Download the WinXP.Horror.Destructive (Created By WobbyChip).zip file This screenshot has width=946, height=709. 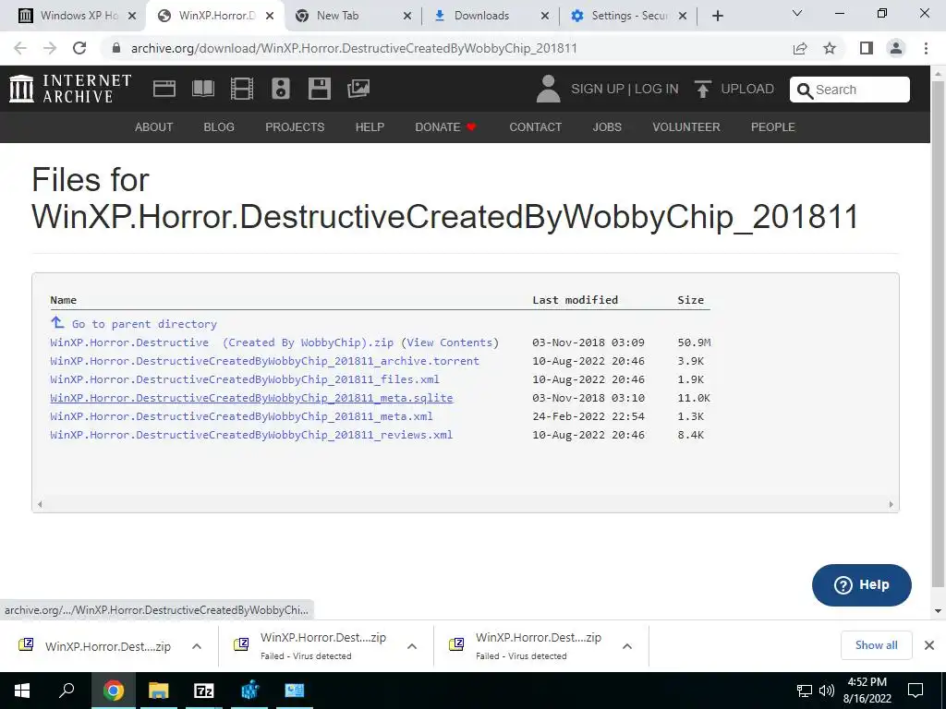(222, 342)
